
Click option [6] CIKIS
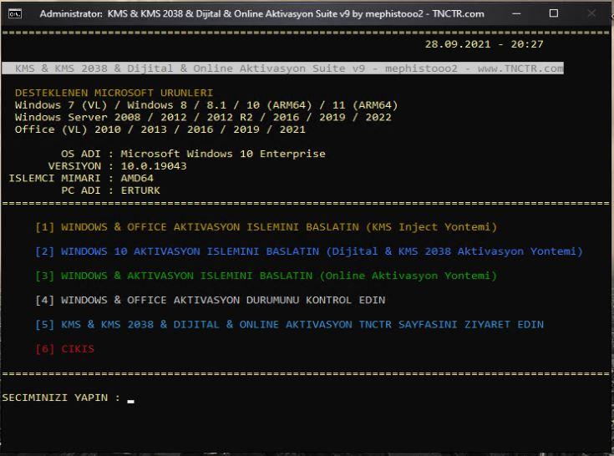tap(65, 349)
